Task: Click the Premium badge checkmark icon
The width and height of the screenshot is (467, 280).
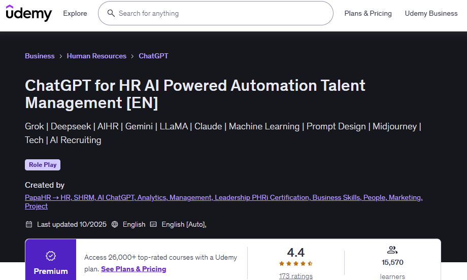Action: point(51,256)
